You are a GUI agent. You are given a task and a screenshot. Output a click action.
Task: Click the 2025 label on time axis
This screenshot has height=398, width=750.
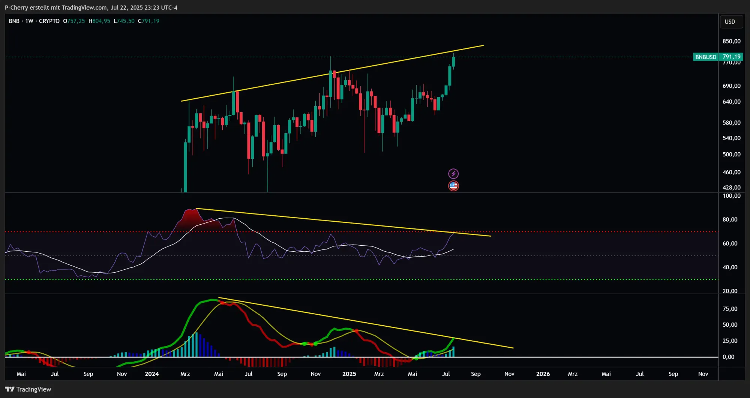pos(349,374)
